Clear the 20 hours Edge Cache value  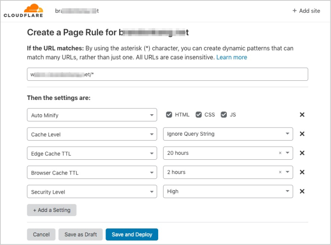coord(280,153)
